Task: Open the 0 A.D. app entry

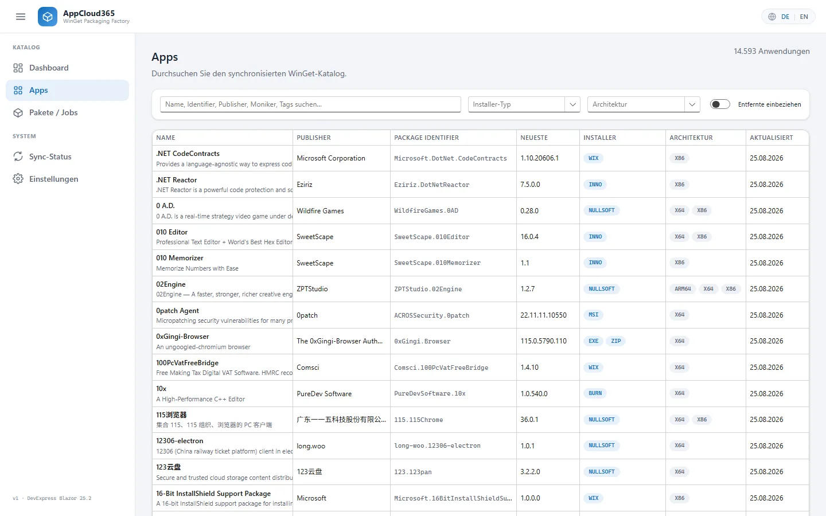Action: [x=165, y=206]
